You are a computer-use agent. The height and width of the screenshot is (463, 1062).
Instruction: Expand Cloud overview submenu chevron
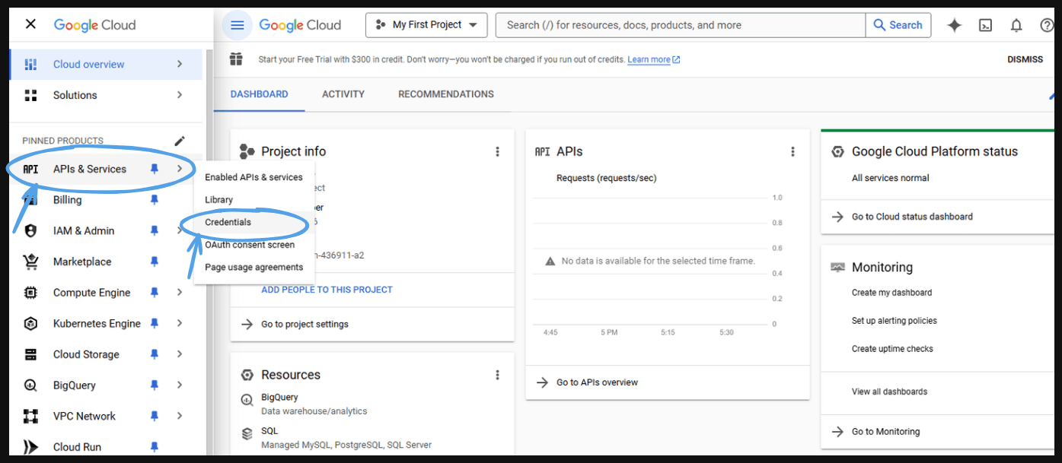pyautogui.click(x=180, y=65)
